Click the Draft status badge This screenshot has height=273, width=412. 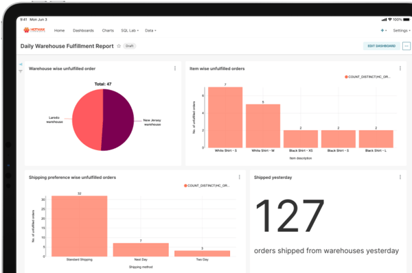click(x=130, y=46)
